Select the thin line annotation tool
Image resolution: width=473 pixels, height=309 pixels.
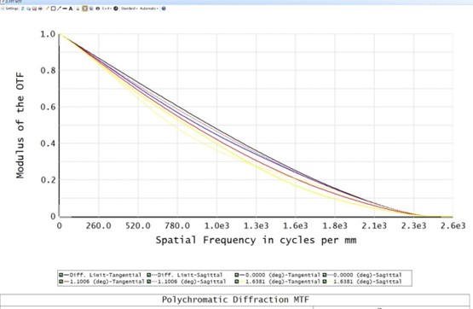point(48,9)
